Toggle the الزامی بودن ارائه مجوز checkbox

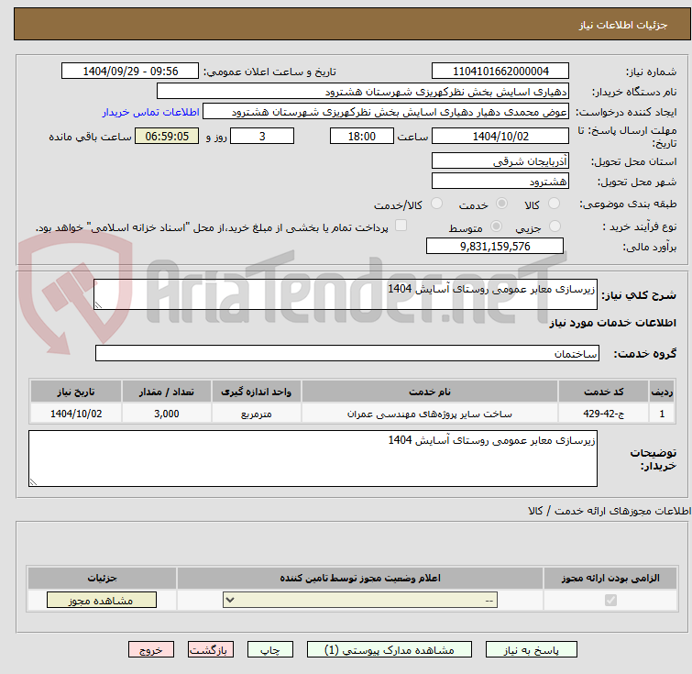coord(610,601)
